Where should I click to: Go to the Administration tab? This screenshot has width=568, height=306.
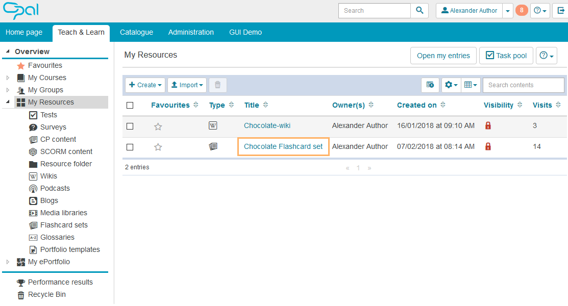pos(191,32)
